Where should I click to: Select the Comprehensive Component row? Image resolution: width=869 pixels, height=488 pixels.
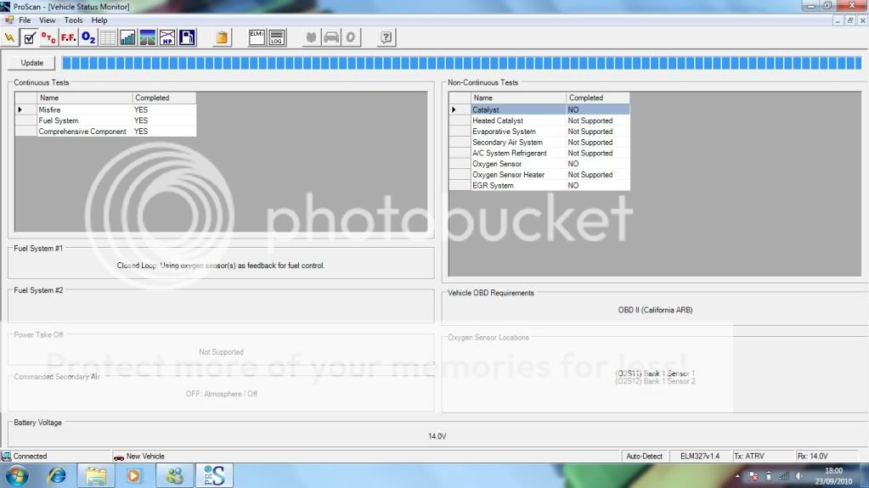105,132
